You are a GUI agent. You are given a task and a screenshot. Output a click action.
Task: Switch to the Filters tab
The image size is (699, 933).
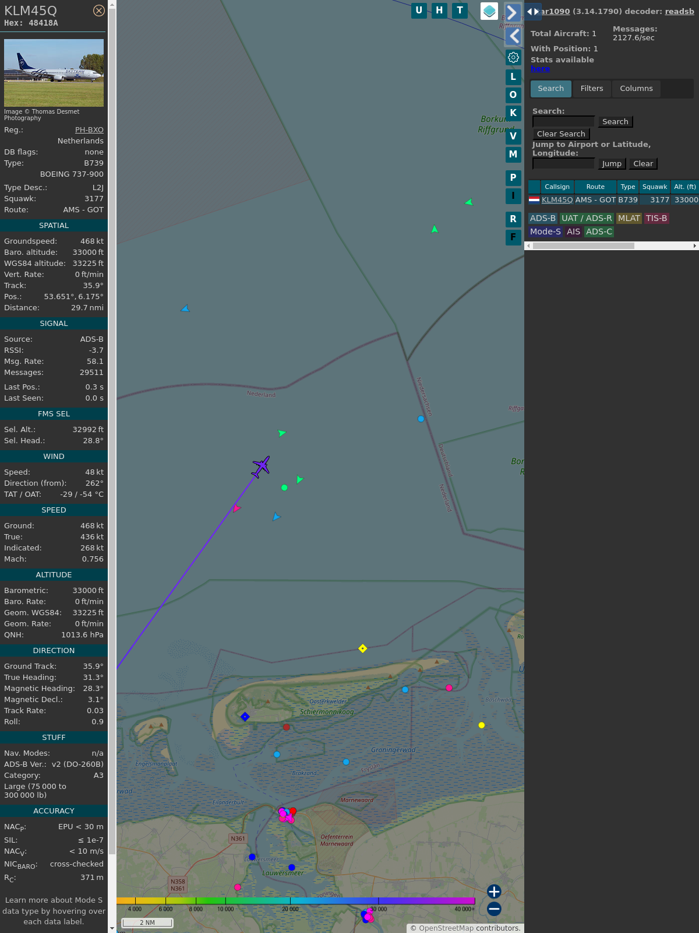point(592,89)
